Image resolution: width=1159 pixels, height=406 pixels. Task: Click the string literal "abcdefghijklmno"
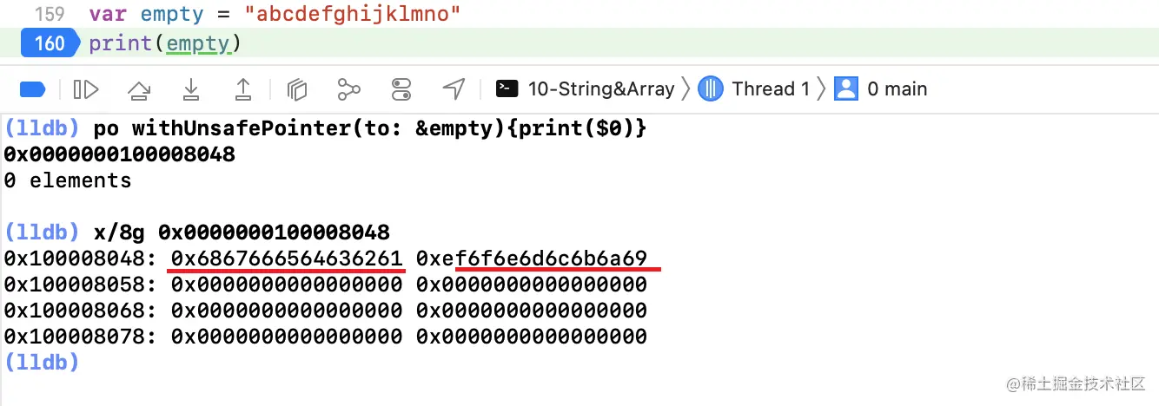point(353,14)
